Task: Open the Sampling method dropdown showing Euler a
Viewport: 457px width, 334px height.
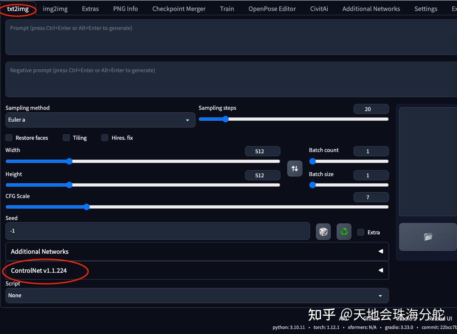Action: (x=100, y=120)
